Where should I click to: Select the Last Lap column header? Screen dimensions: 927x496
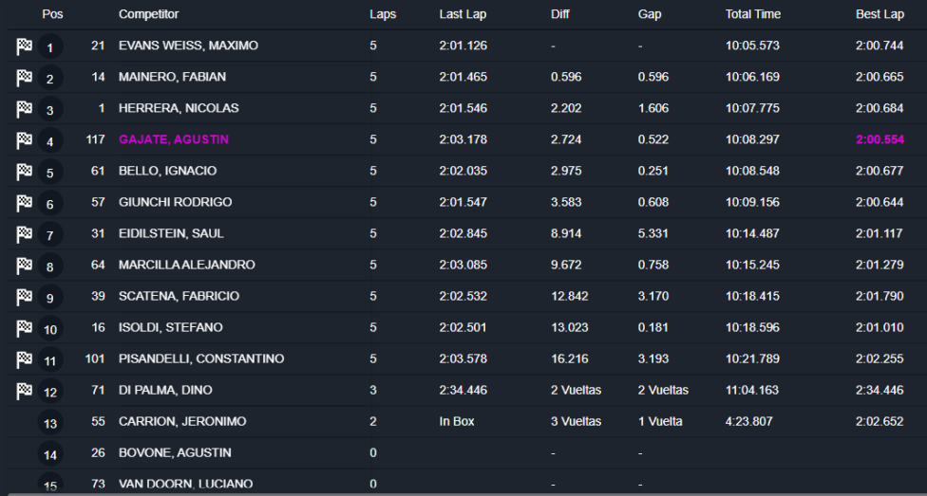click(463, 14)
